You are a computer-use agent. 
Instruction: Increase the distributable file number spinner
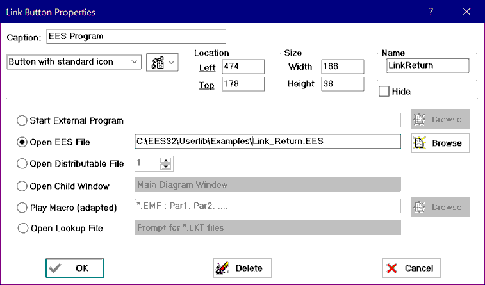(167, 160)
